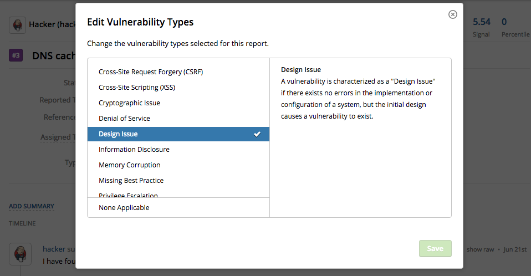Pick Memory Corruption vulnerability type

coord(178,165)
